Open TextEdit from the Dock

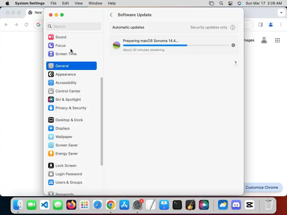click(x=151, y=205)
